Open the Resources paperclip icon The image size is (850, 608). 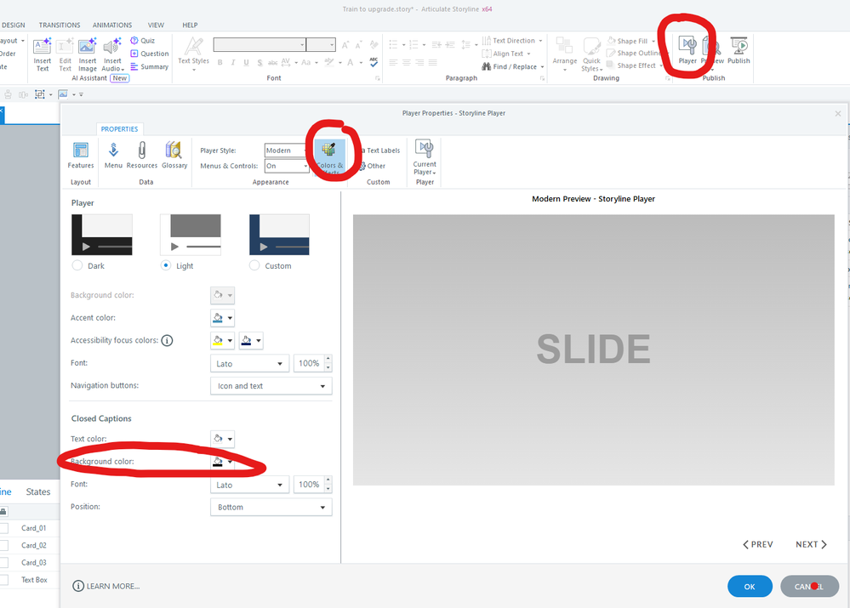(142, 155)
